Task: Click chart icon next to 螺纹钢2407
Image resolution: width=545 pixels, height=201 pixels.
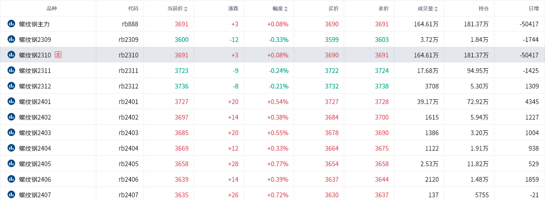Action: pyautogui.click(x=11, y=195)
